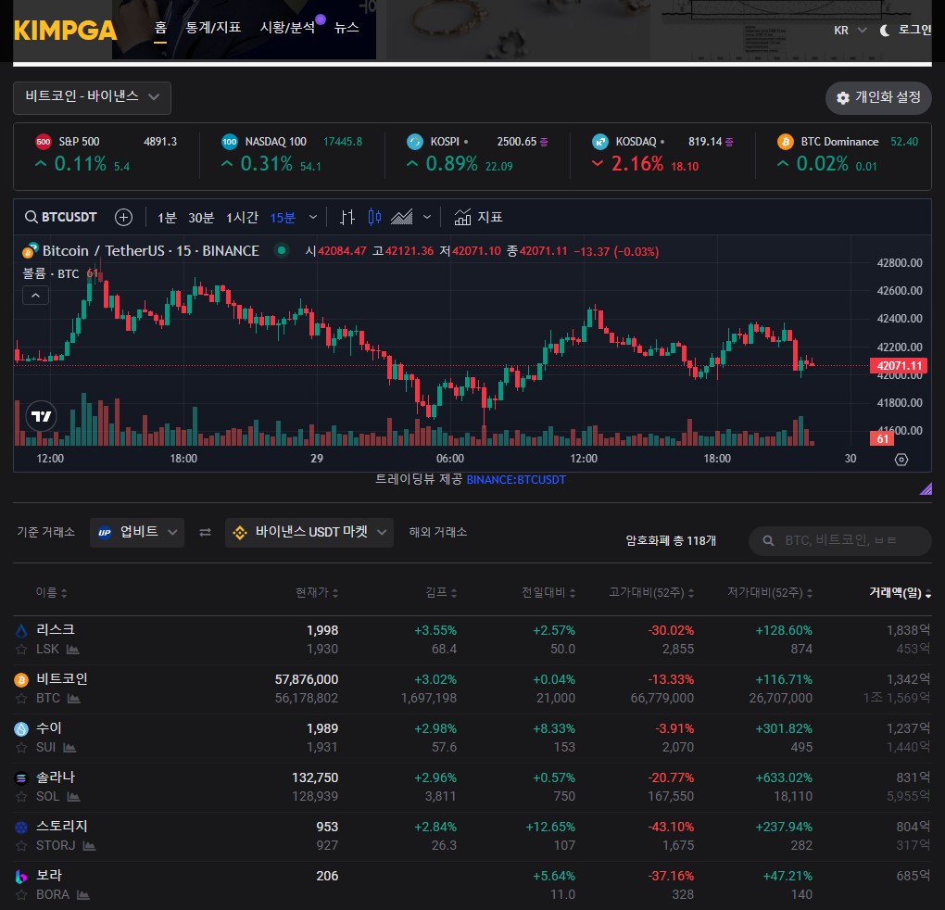
Task: Select the candlestick chart style icon
Action: (374, 217)
